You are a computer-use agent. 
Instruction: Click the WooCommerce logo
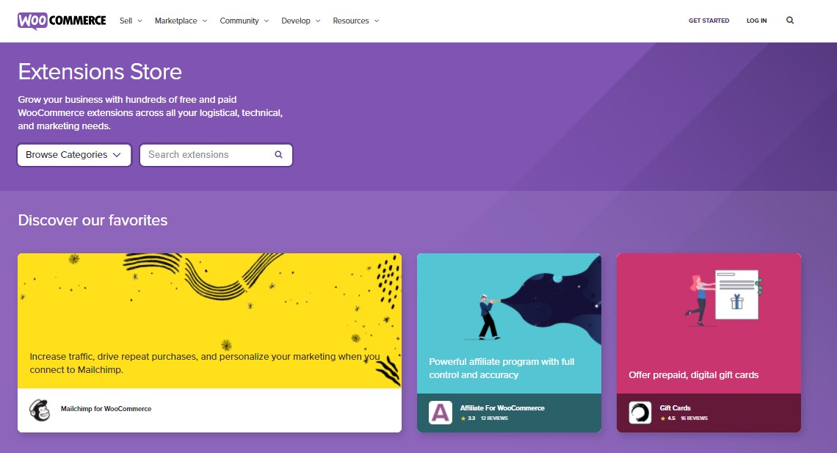[62, 21]
